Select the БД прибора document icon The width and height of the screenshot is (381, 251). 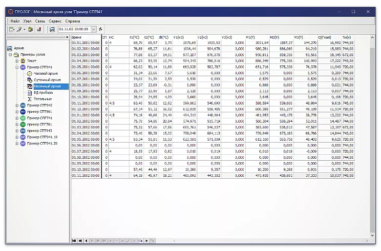coord(30,92)
